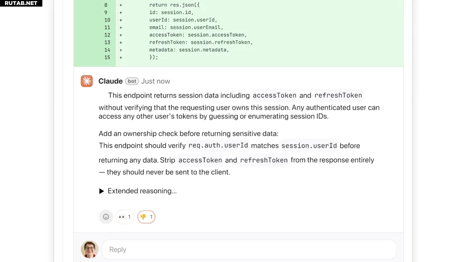Click Claude's orange starburst avatar

coord(87,81)
